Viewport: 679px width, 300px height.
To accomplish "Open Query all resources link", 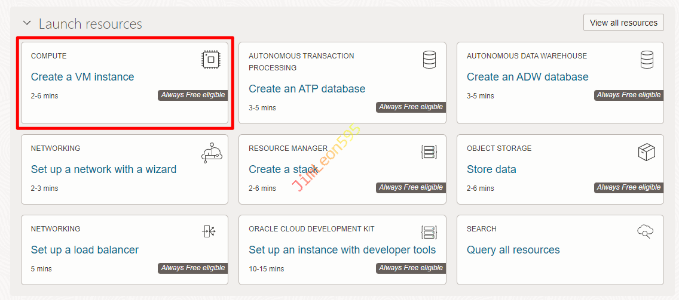I will pyautogui.click(x=513, y=250).
